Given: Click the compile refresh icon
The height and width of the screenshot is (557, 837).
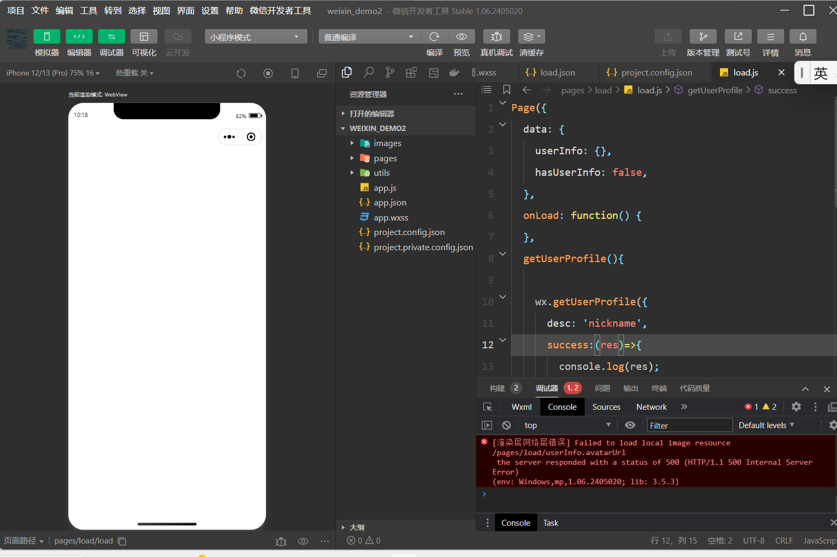Looking at the screenshot, I should 434,37.
